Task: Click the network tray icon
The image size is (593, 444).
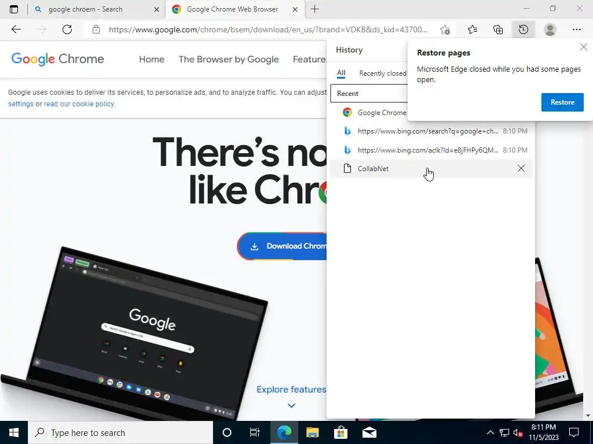Action: click(504, 432)
